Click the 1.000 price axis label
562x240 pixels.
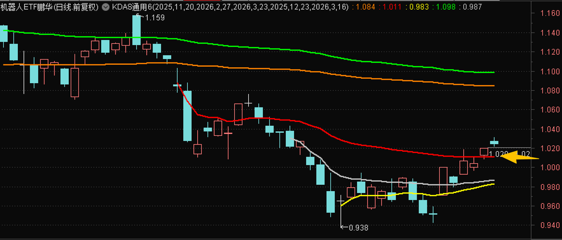coord(549,168)
